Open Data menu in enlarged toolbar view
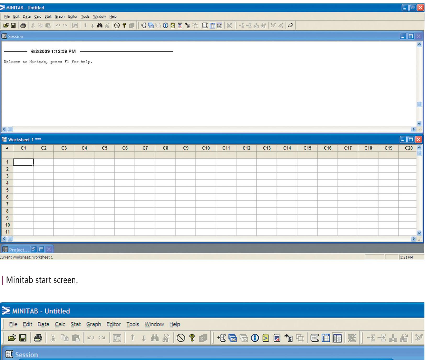The image size is (426, 360). [43, 324]
